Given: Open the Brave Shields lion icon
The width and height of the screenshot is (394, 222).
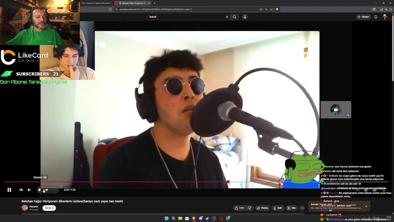Looking at the screenshot, I should click(277, 9).
